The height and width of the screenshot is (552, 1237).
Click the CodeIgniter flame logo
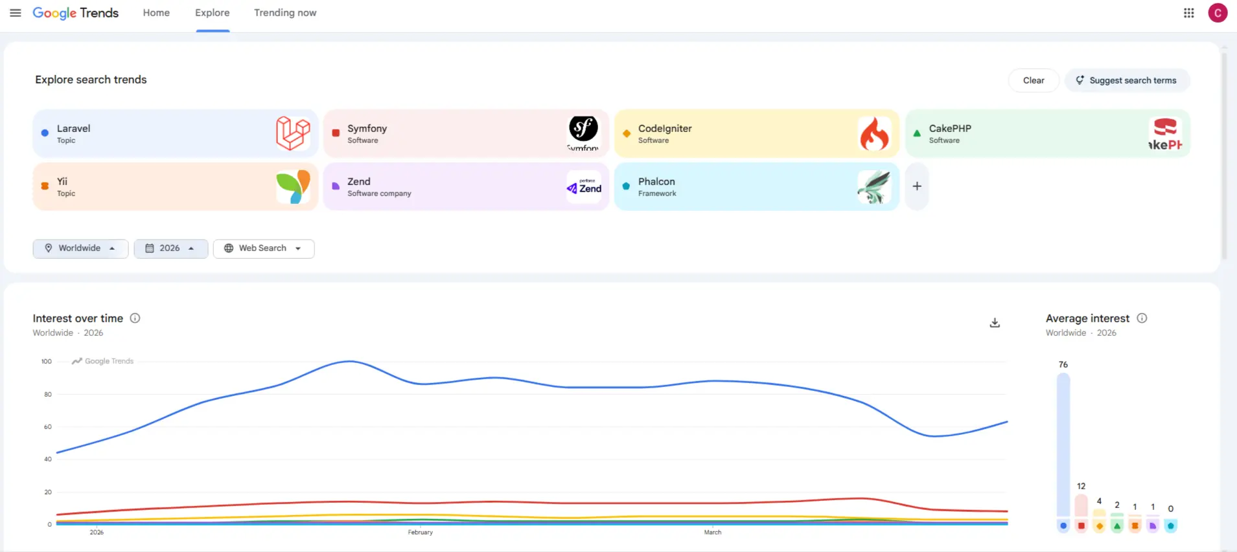tap(875, 133)
